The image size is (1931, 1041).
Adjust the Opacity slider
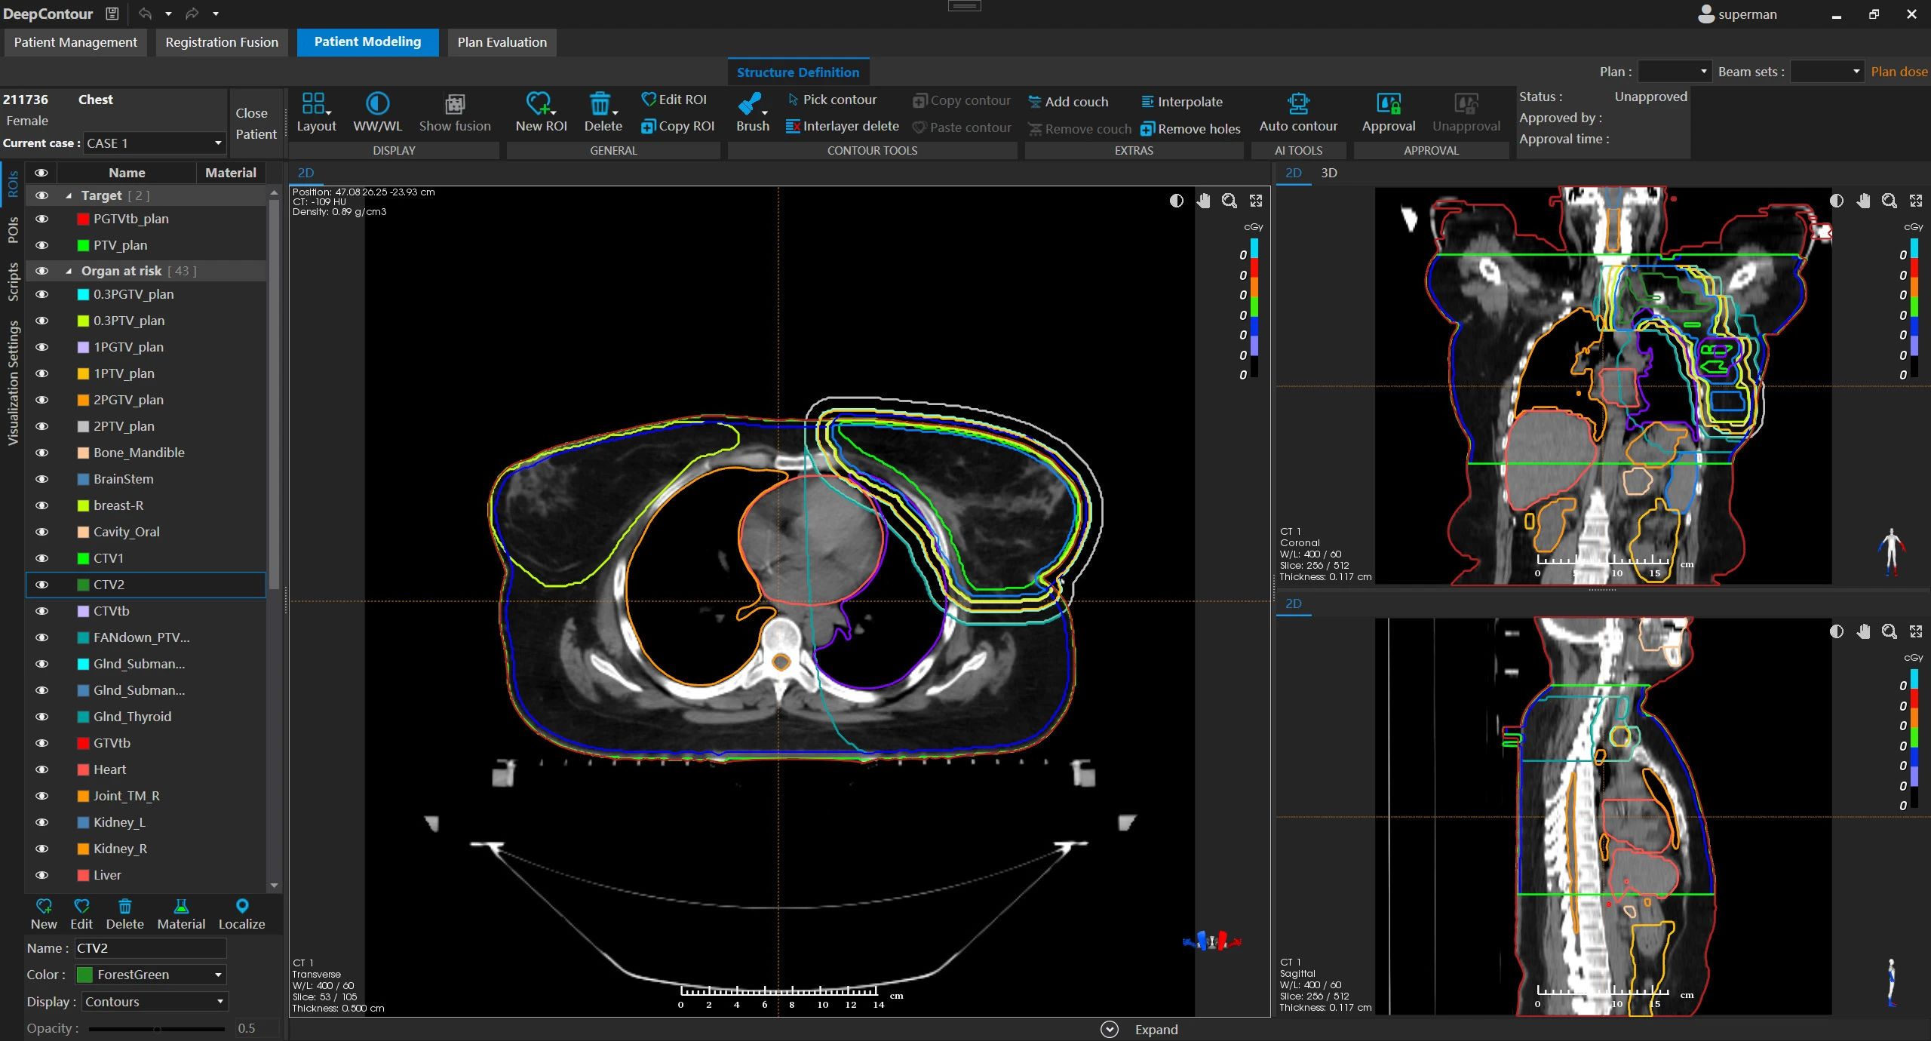pos(157,1029)
